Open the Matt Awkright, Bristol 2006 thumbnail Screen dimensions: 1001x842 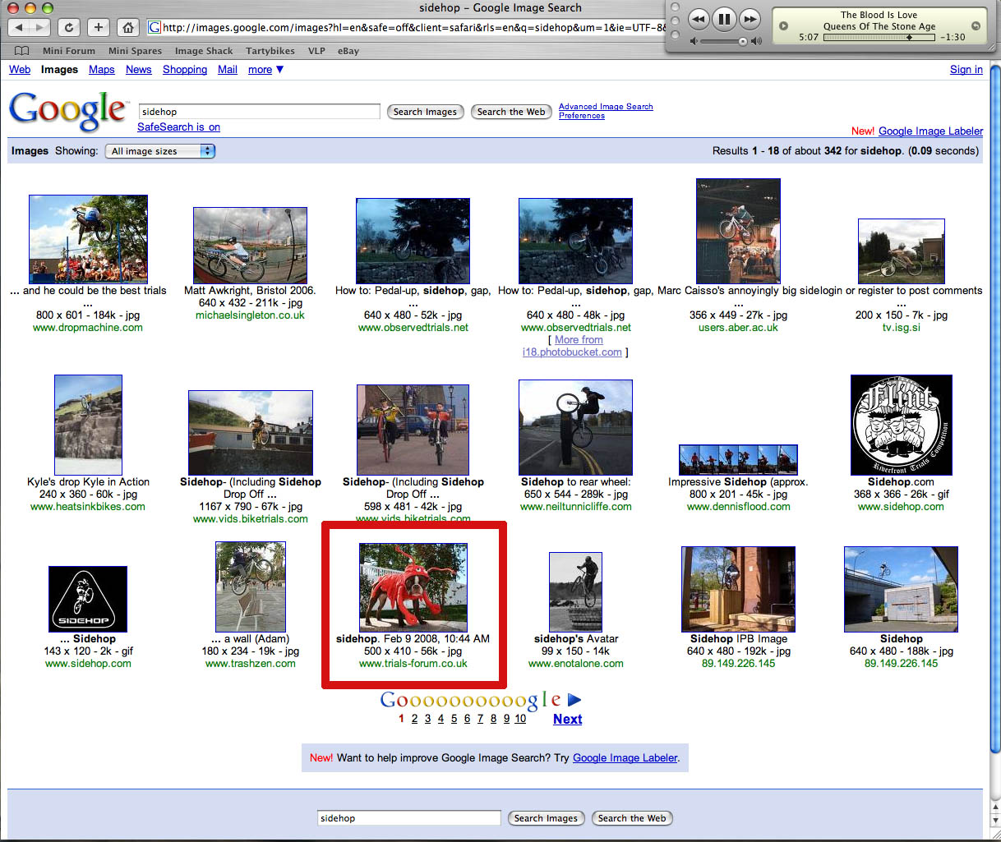[250, 246]
